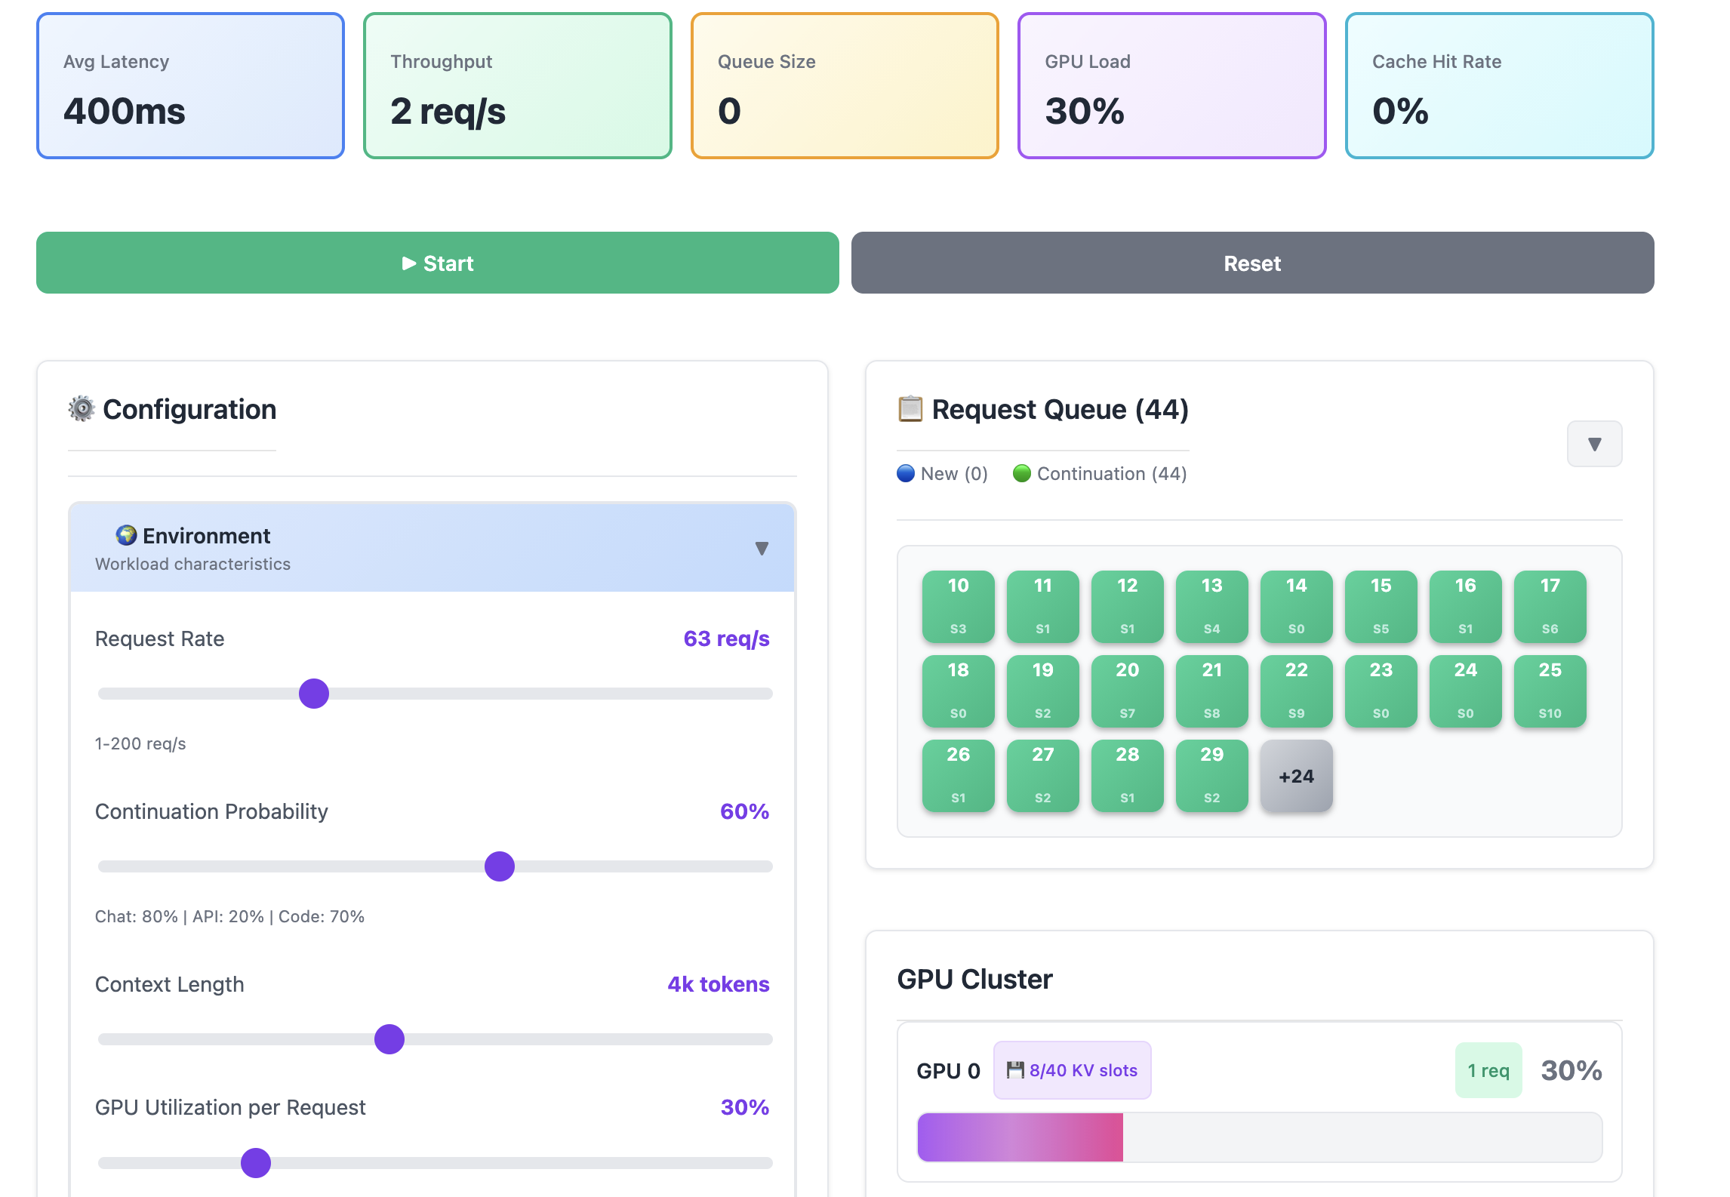This screenshot has width=1730, height=1197.
Task: Collapse the Request Queue panel dropdown
Action: click(1594, 444)
